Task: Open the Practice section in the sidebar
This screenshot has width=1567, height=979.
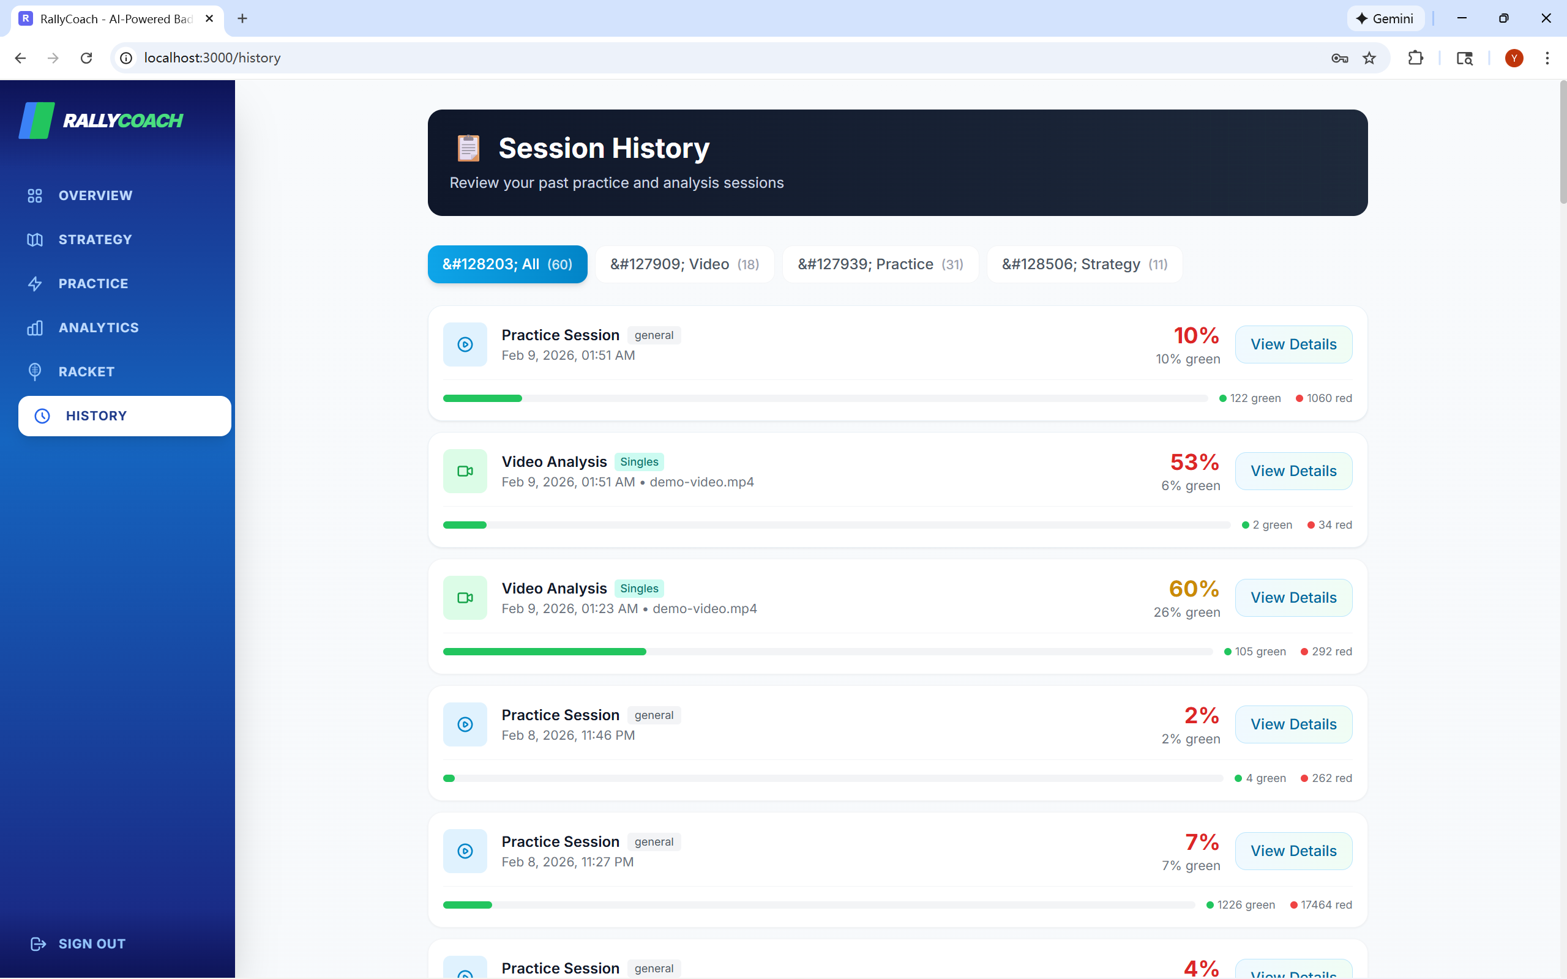Action: [92, 283]
